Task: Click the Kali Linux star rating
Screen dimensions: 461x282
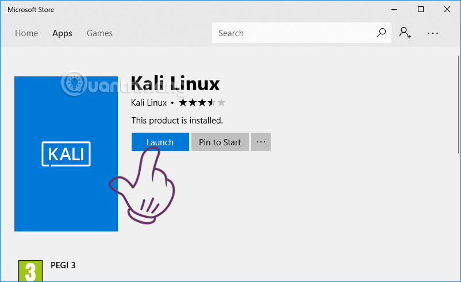Action: pyautogui.click(x=202, y=102)
